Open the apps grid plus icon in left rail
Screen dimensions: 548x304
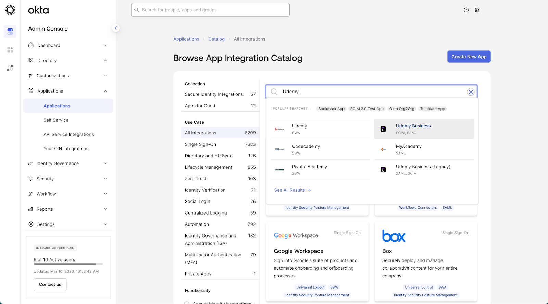click(10, 50)
